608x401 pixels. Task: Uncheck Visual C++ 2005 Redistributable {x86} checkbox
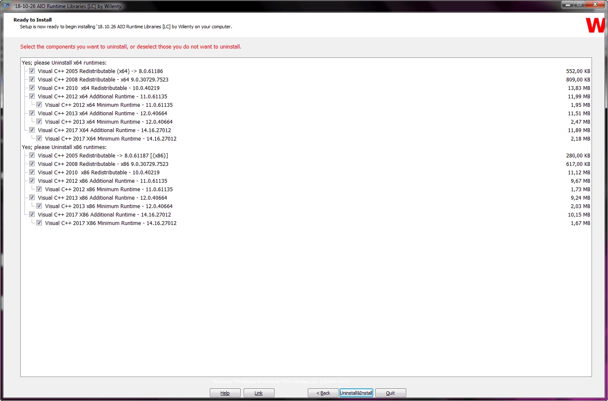click(32, 155)
